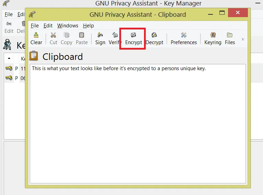
Task: Minimize the Clipboard window
Action: tap(211, 14)
